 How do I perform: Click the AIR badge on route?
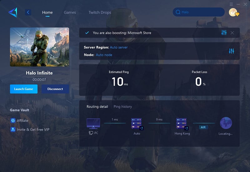coord(203,127)
